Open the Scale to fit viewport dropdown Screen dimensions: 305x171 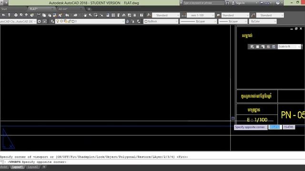click(x=289, y=47)
